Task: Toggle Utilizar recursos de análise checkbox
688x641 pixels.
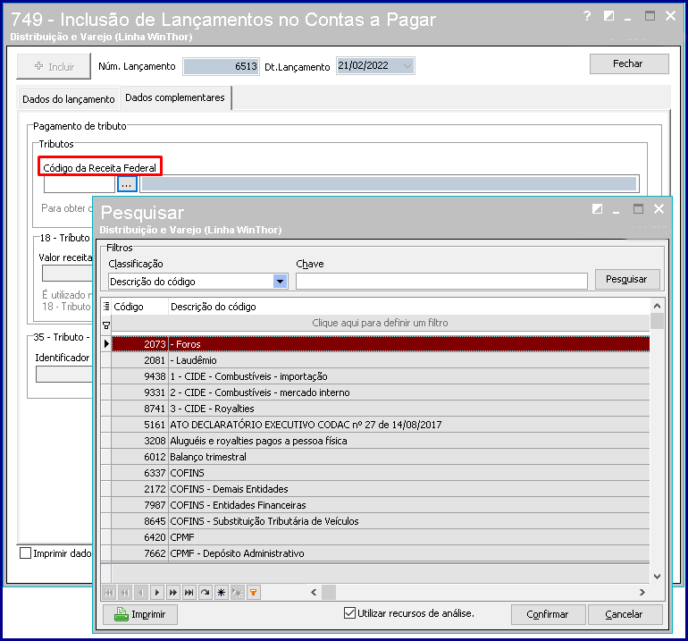Action: 349,613
